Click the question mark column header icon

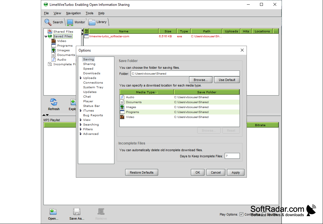click(x=87, y=31)
